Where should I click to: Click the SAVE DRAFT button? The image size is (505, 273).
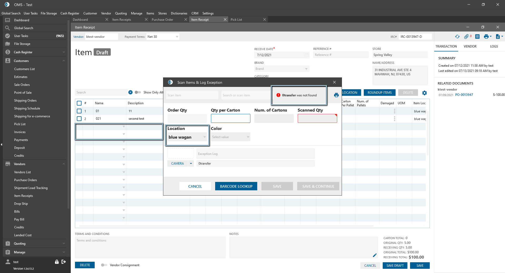[x=395, y=266]
